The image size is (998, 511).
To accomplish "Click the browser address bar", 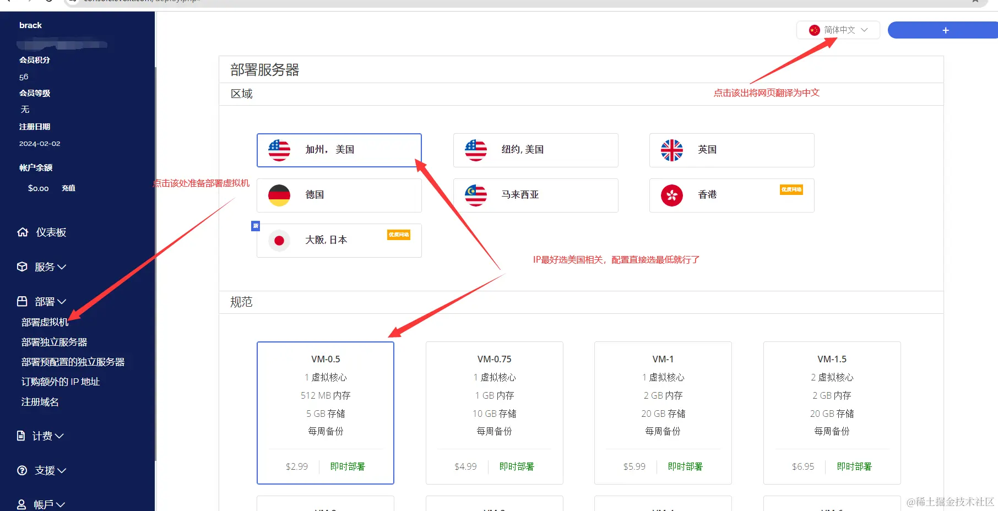I will click(220, 2).
